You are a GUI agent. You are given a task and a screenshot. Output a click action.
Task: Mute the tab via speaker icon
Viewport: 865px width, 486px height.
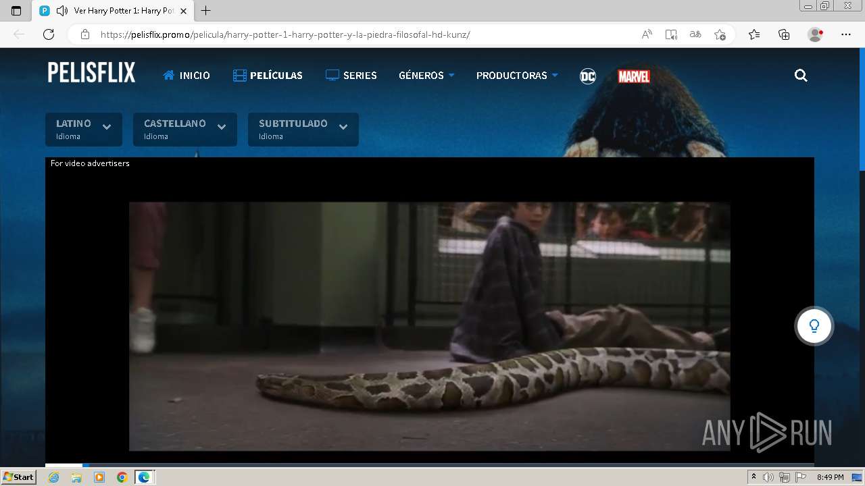[x=62, y=11]
